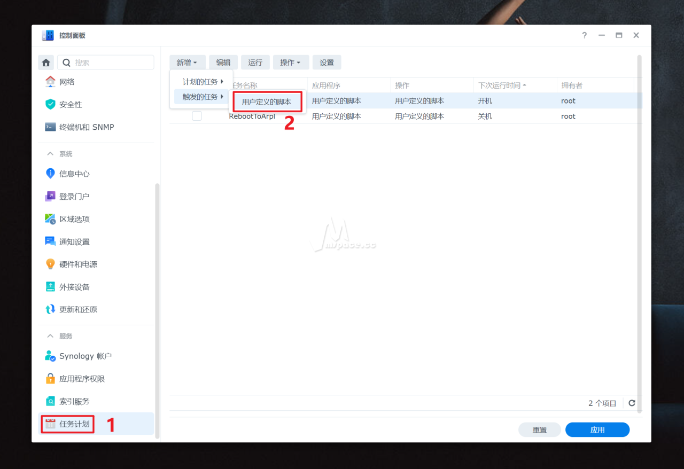The image size is (684, 469).
Task: Click the magnifier icon in search box
Action: point(67,62)
